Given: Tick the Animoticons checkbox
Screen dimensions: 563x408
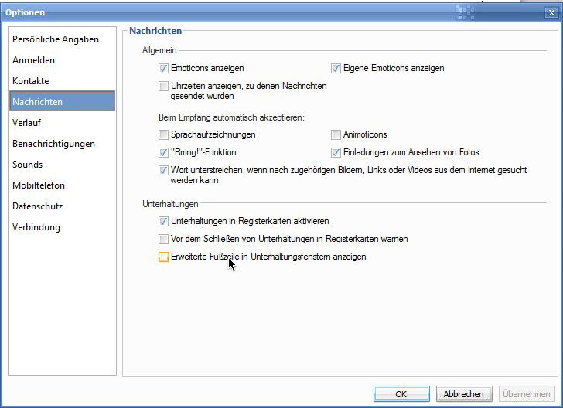Looking at the screenshot, I should (336, 134).
